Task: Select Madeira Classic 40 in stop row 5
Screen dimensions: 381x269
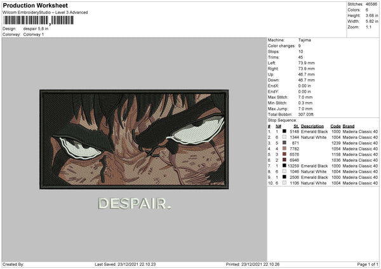Action: [360, 154]
